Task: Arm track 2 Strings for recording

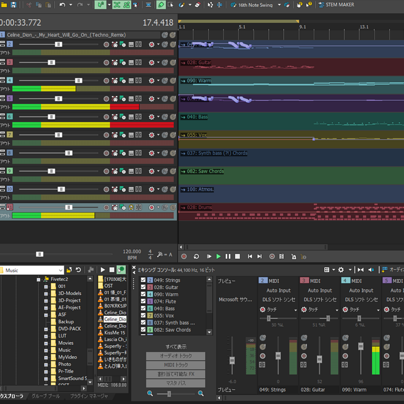Action: coord(106,45)
